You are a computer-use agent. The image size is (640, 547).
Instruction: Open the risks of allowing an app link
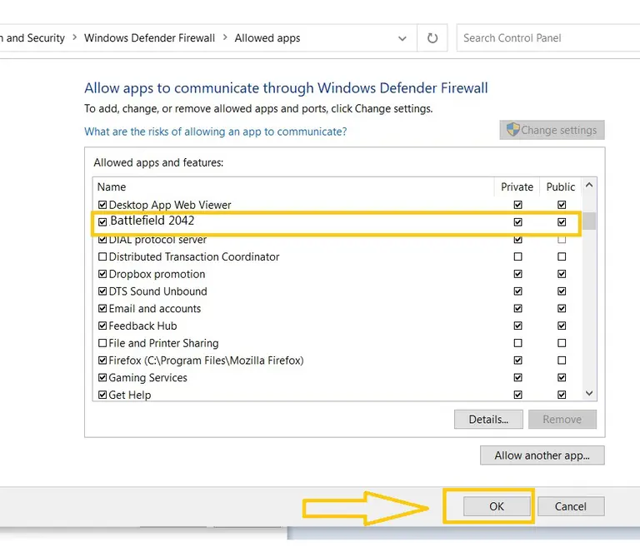[x=216, y=132]
